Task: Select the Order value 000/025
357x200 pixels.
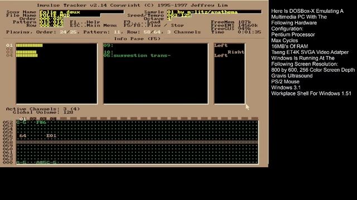Action: [x=51, y=18]
